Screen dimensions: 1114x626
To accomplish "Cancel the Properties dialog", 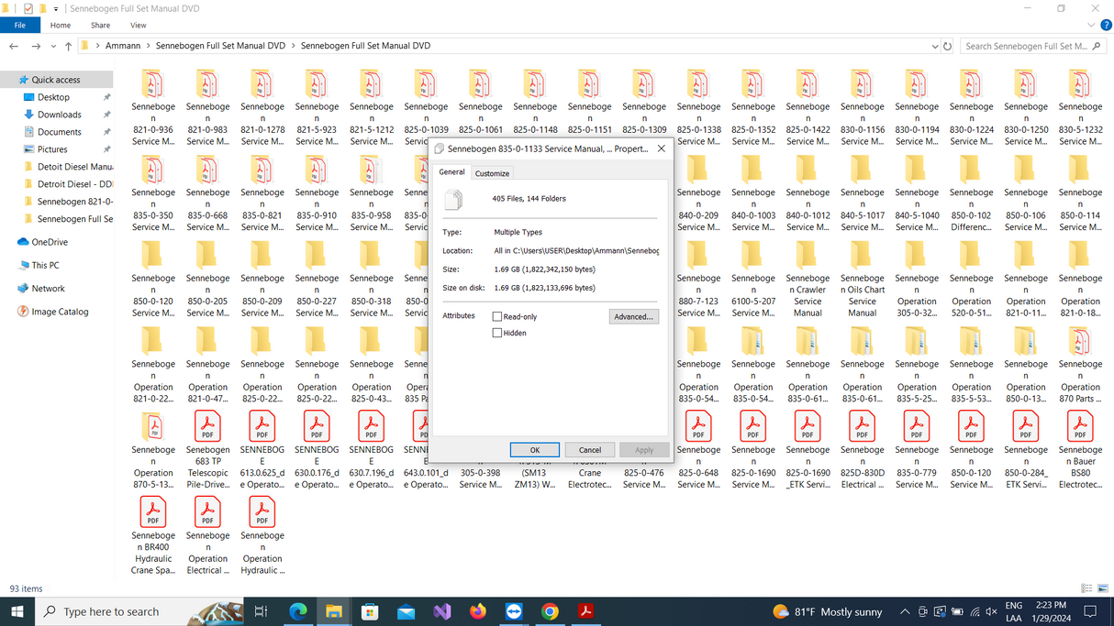I will pos(589,449).
